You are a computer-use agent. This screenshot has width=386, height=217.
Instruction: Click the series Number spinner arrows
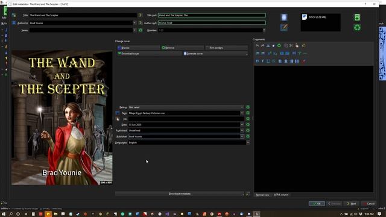[264, 30]
